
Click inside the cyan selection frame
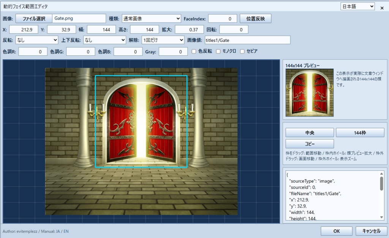coord(141,122)
